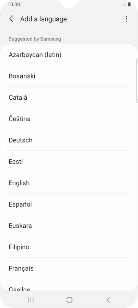Tap the signal strength status icon

(x=125, y=4)
